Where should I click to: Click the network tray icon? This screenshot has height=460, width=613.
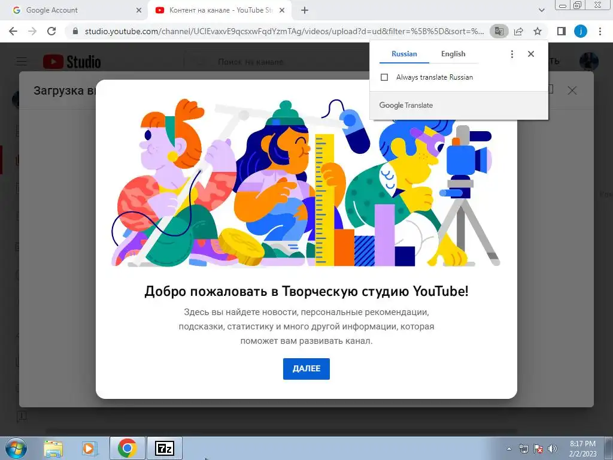523,449
